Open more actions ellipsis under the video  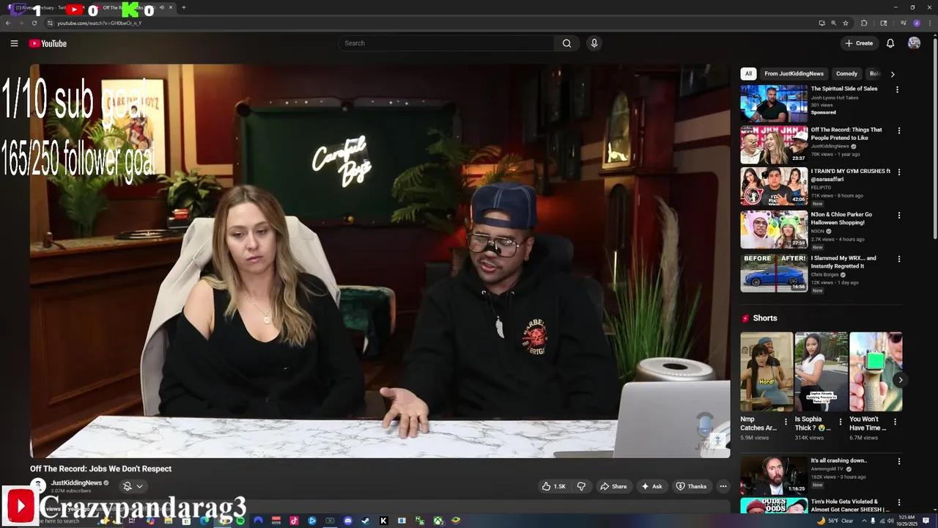(x=723, y=486)
